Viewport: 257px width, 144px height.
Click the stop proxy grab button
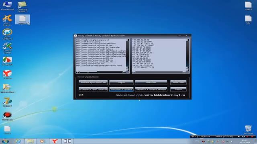tap(93, 89)
